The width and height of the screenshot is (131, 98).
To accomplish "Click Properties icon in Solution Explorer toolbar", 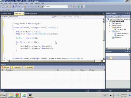I will [108, 16].
